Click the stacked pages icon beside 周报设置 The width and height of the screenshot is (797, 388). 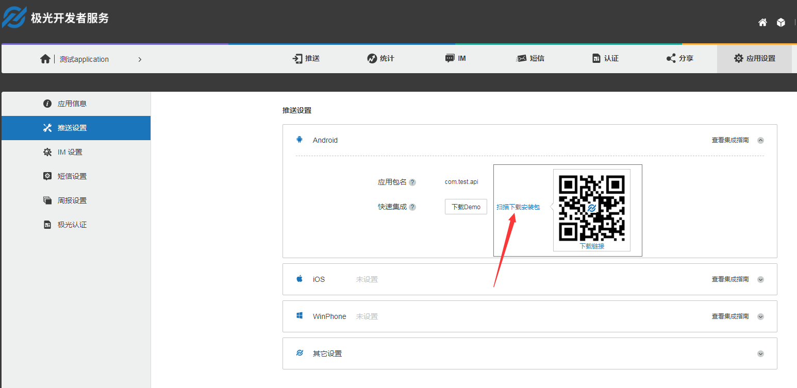pyautogui.click(x=47, y=200)
